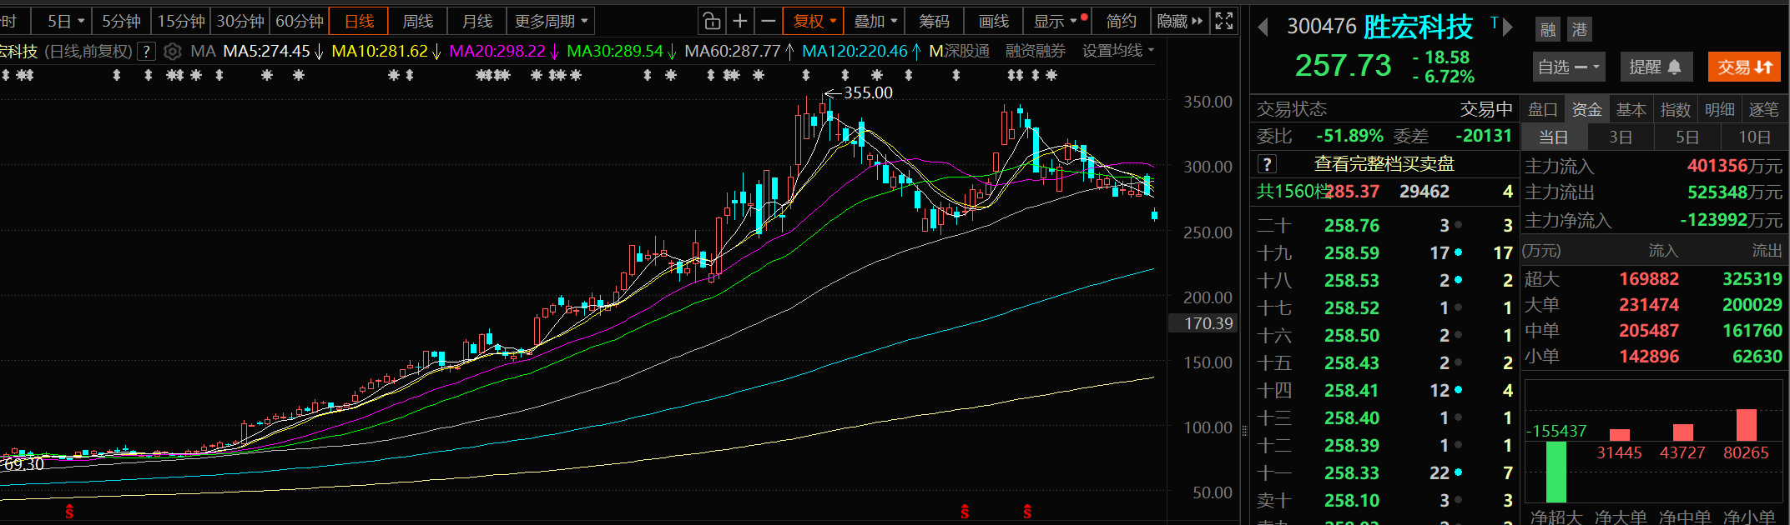Select 月线 monthly chart tab

tap(476, 21)
